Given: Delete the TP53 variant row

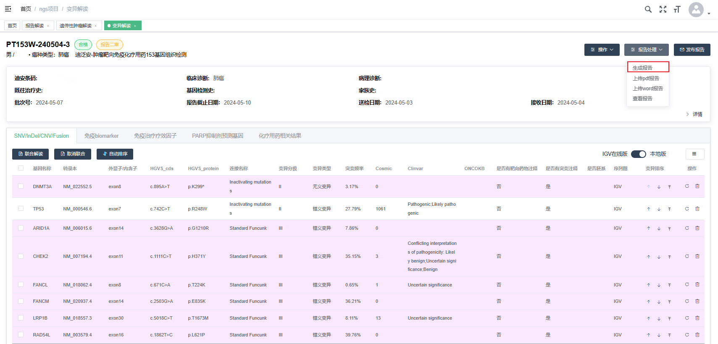Looking at the screenshot, I should pyautogui.click(x=697, y=209).
